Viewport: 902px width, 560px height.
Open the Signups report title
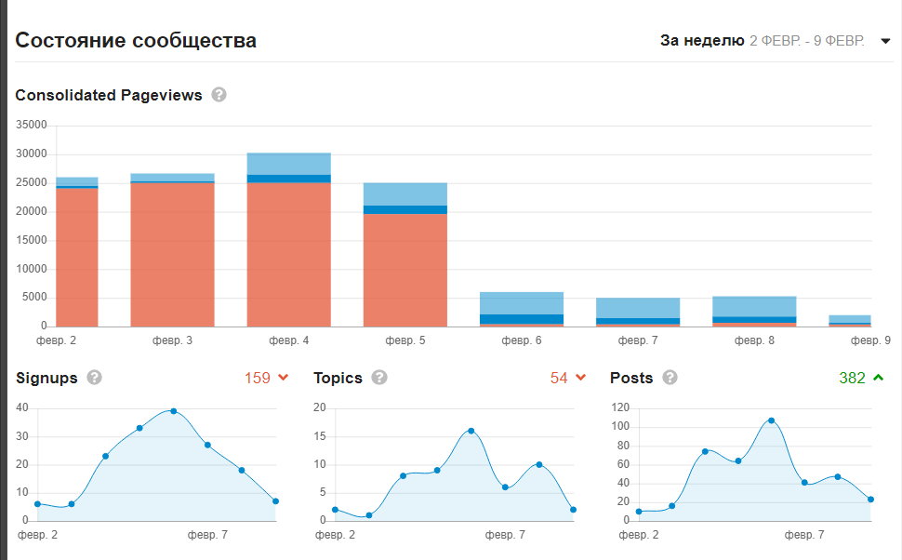pyautogui.click(x=46, y=378)
